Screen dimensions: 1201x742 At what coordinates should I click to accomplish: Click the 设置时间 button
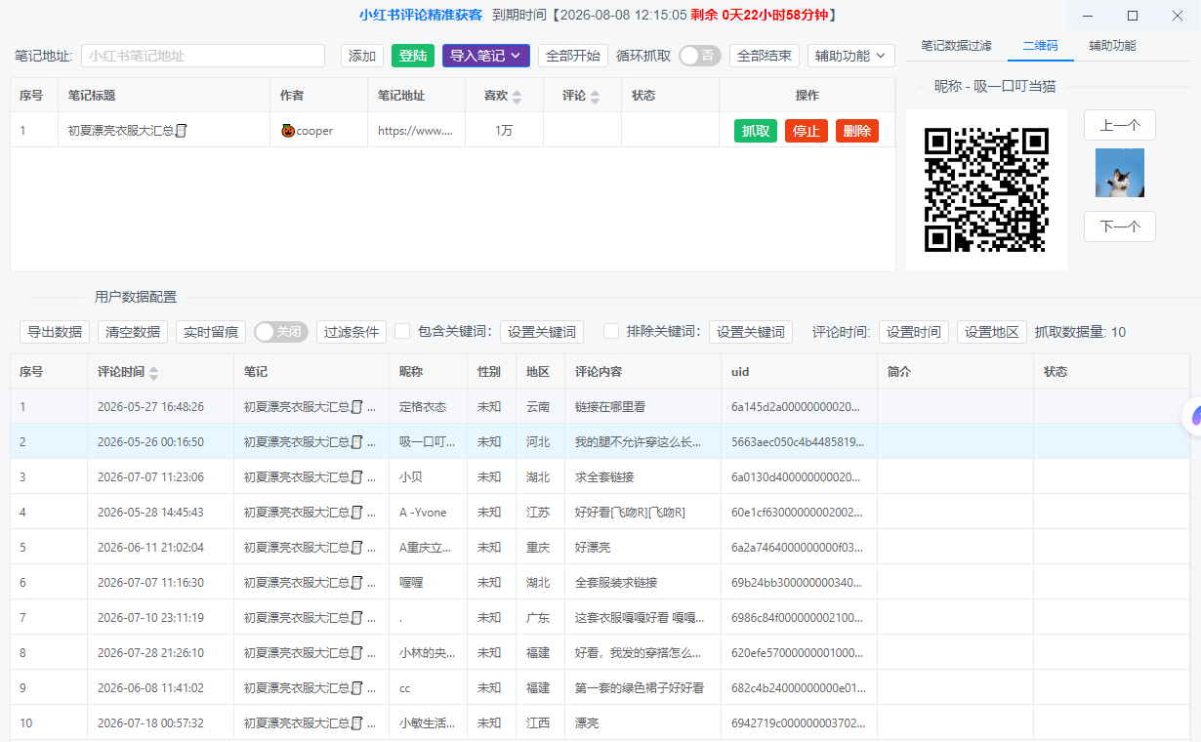click(x=914, y=332)
